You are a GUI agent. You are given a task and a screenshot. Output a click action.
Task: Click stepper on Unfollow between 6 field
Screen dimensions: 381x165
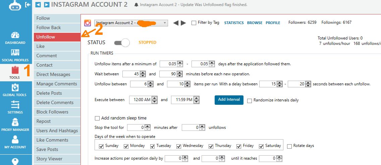(x=151, y=84)
